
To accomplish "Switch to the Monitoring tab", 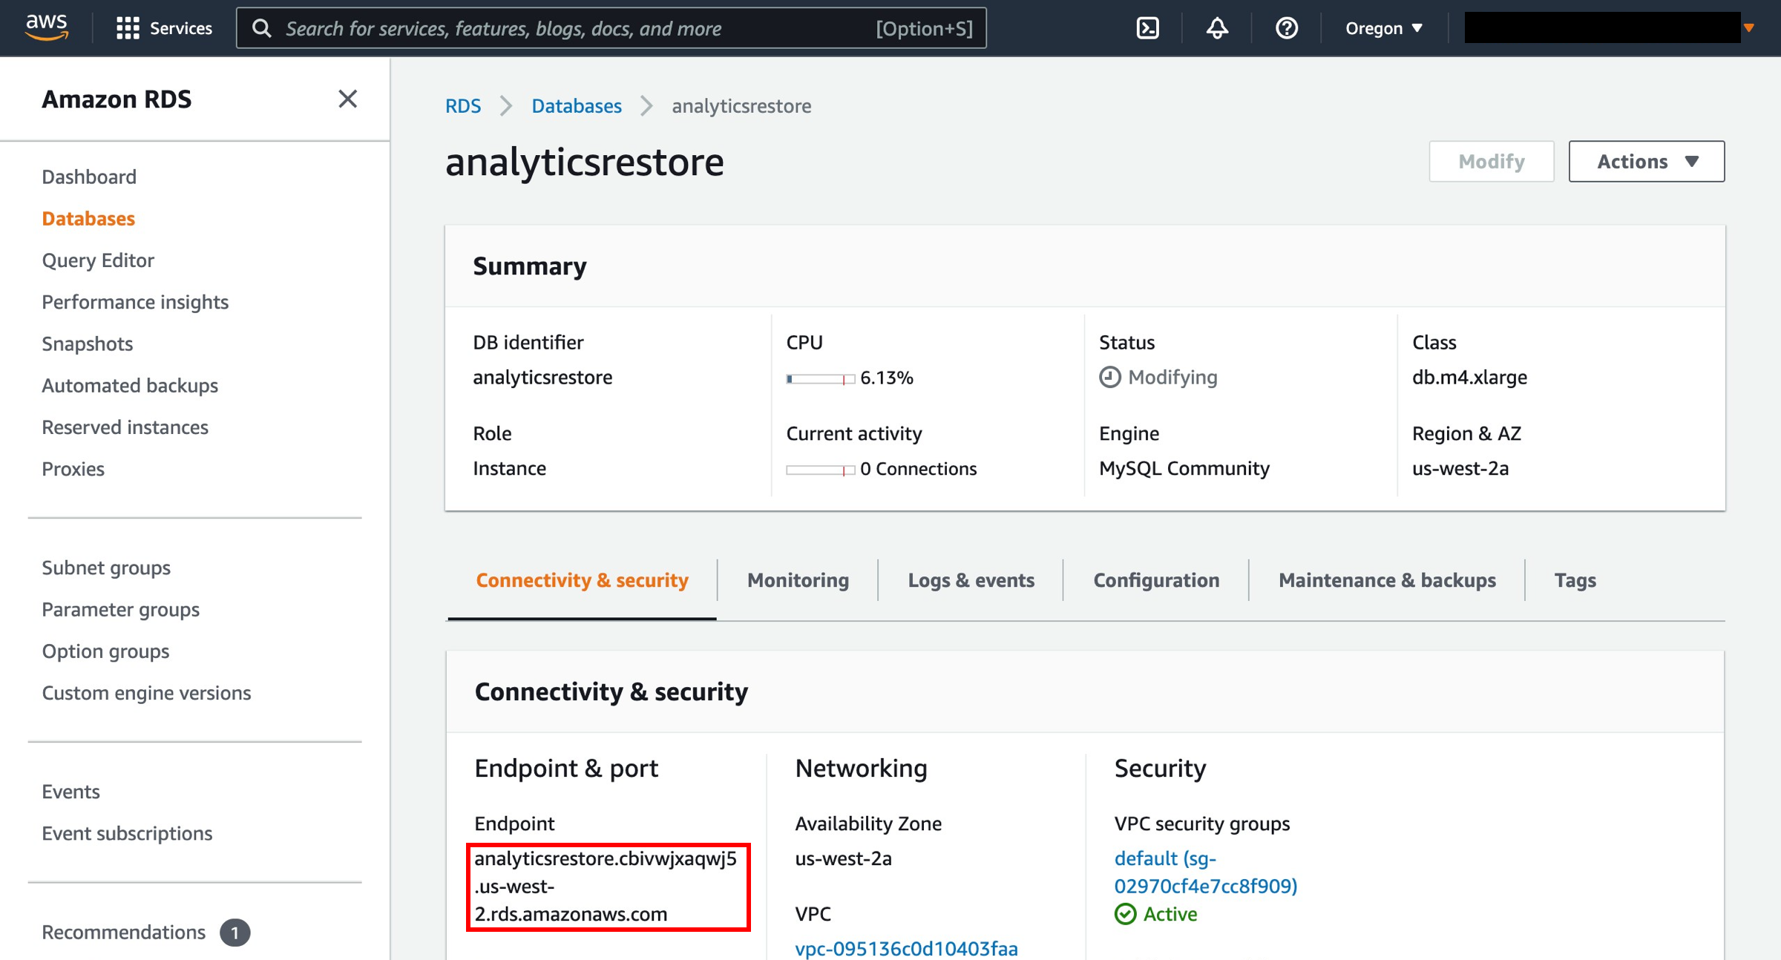I will pyautogui.click(x=798, y=580).
